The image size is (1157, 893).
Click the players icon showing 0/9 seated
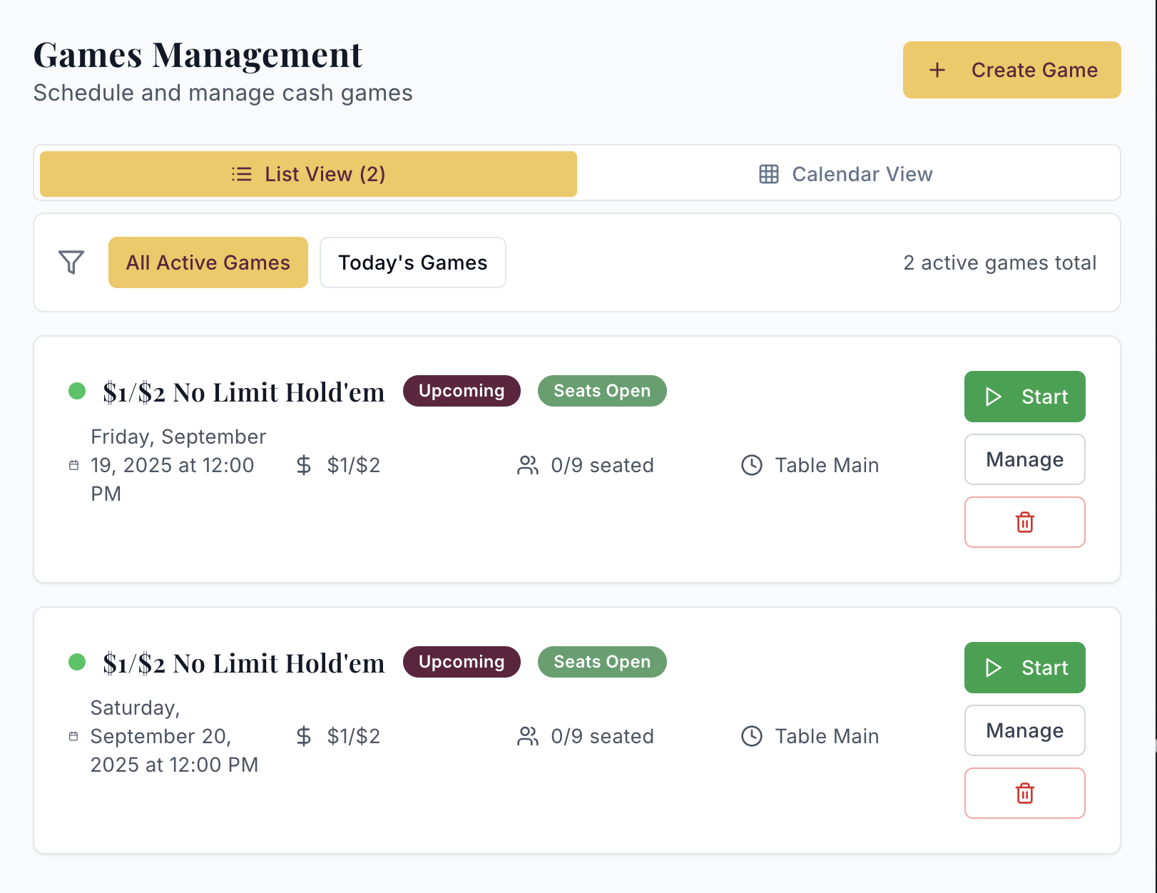528,465
